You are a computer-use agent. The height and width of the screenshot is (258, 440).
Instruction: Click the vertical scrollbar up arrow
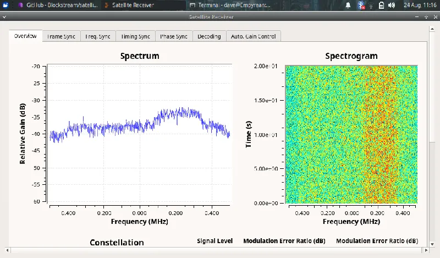coord(432,29)
